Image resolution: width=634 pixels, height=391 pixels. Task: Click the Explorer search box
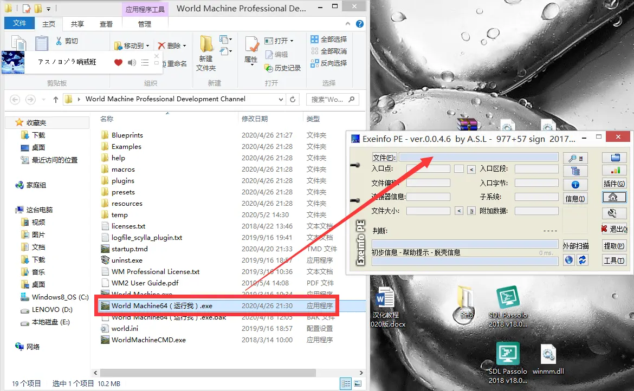point(332,99)
